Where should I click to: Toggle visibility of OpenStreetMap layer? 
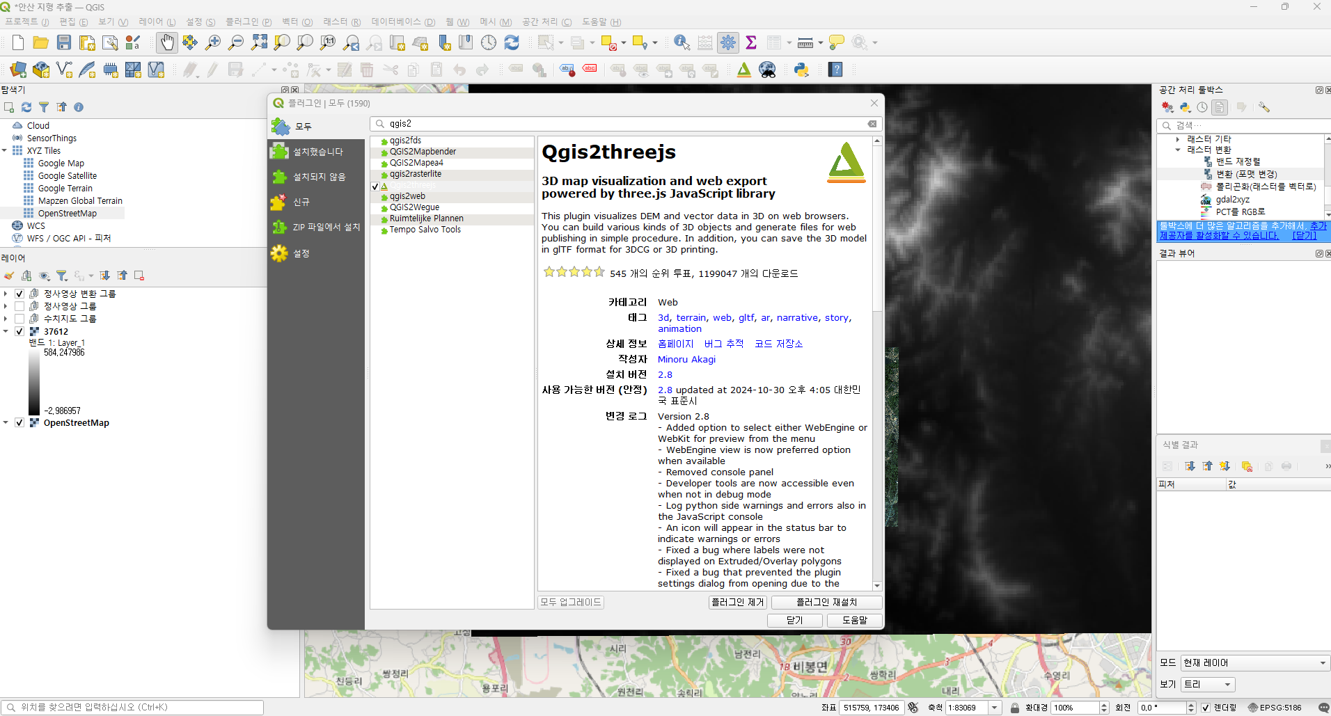pos(19,422)
